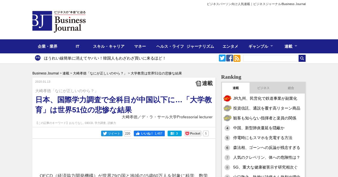
Task: Open ranking article 人気のクレベリン、体への危険性は？
Action: point(267,157)
